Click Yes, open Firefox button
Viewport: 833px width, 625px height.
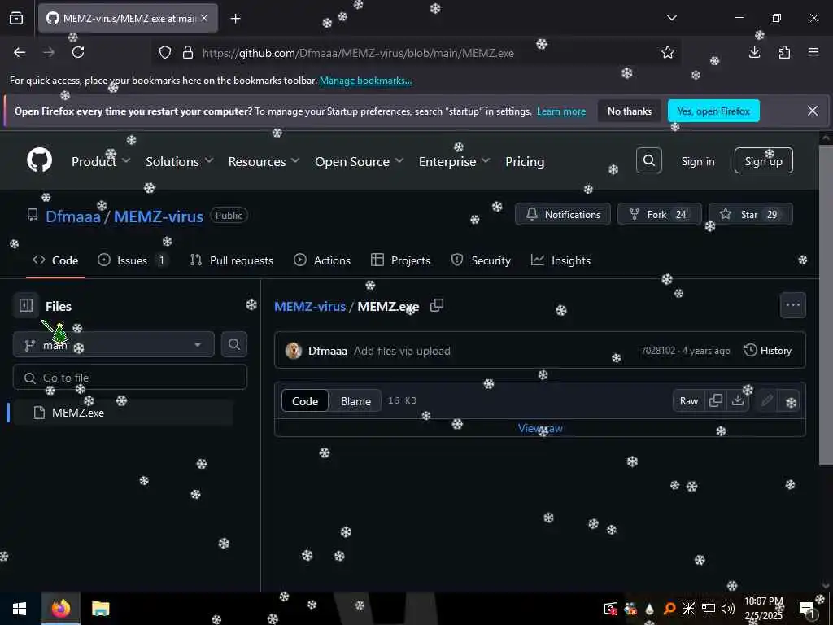(713, 111)
